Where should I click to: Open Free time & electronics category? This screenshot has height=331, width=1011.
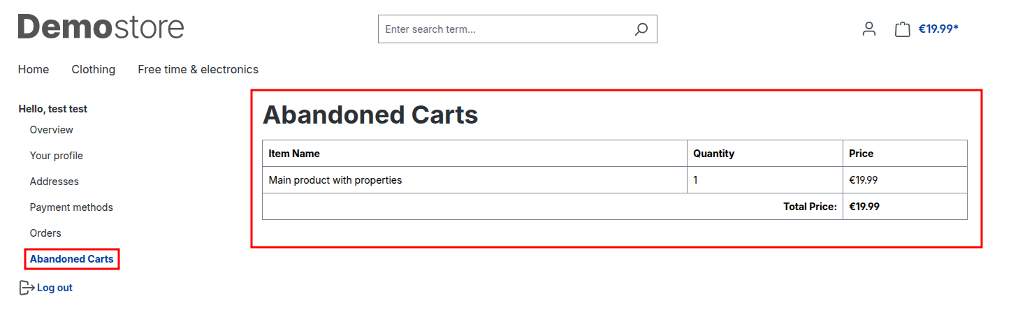coord(198,69)
